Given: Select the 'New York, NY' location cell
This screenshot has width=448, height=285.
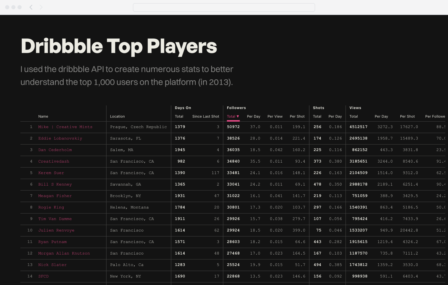Looking at the screenshot, I should point(126,276).
